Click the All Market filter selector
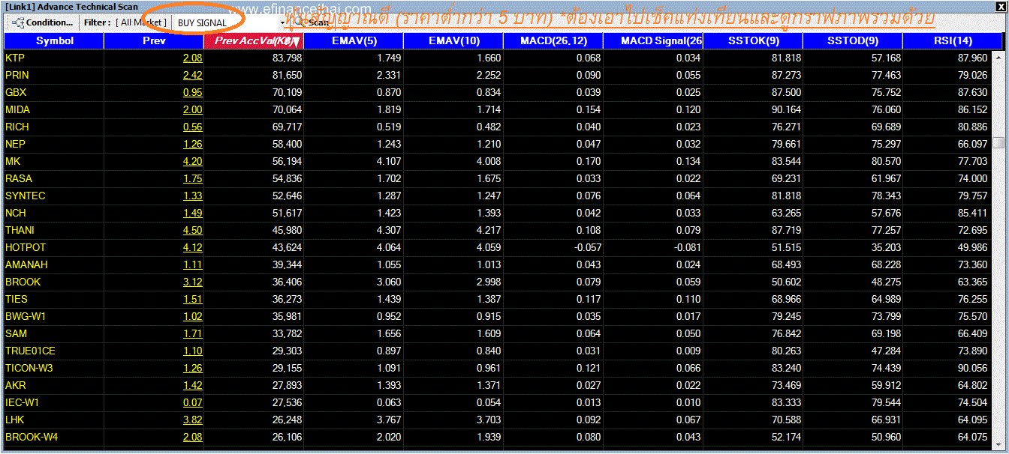 point(141,22)
